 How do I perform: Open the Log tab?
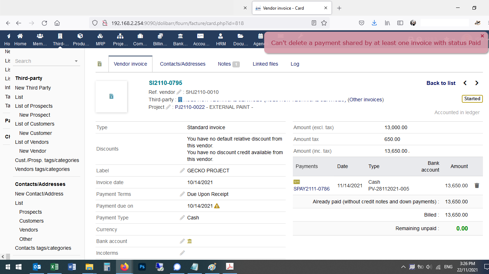[x=295, y=64]
